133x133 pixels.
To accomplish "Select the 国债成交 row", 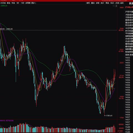I will click(129, 20).
